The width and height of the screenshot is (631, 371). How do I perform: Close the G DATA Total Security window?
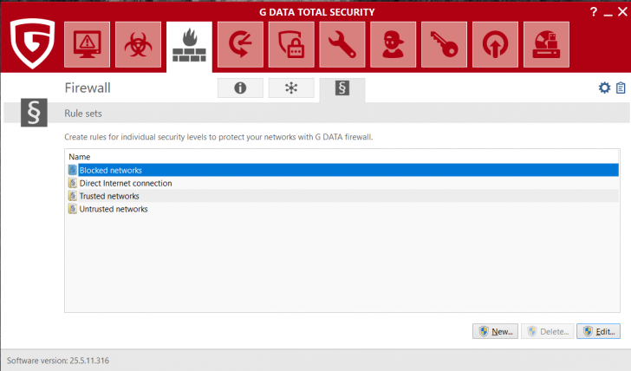(622, 11)
